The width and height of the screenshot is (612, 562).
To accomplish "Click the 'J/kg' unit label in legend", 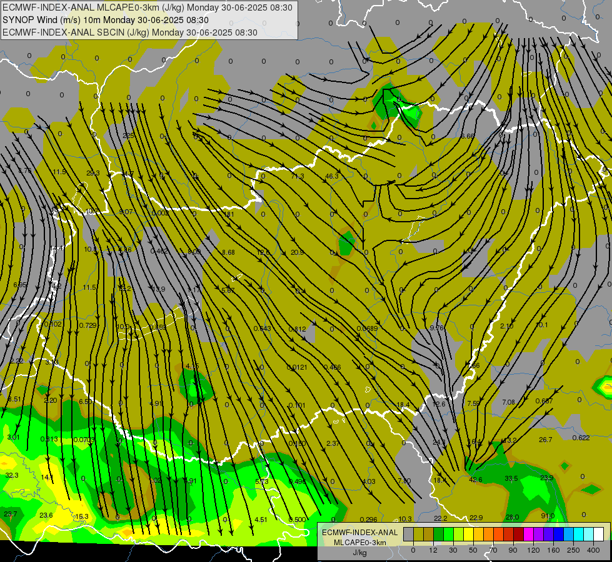I will 359,553.
